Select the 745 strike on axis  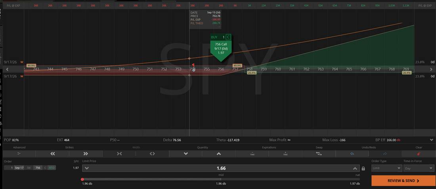[65, 69]
